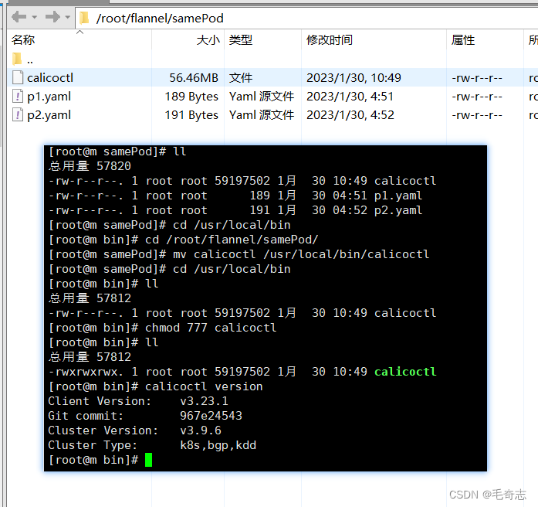Viewport: 538px width, 507px height.
Task: Sort by the 类型 column header
Action: pyautogui.click(x=241, y=40)
